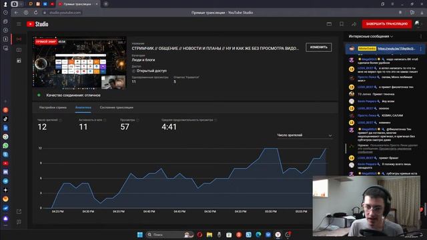Open Discord shortcut in side panel

coord(5,172)
